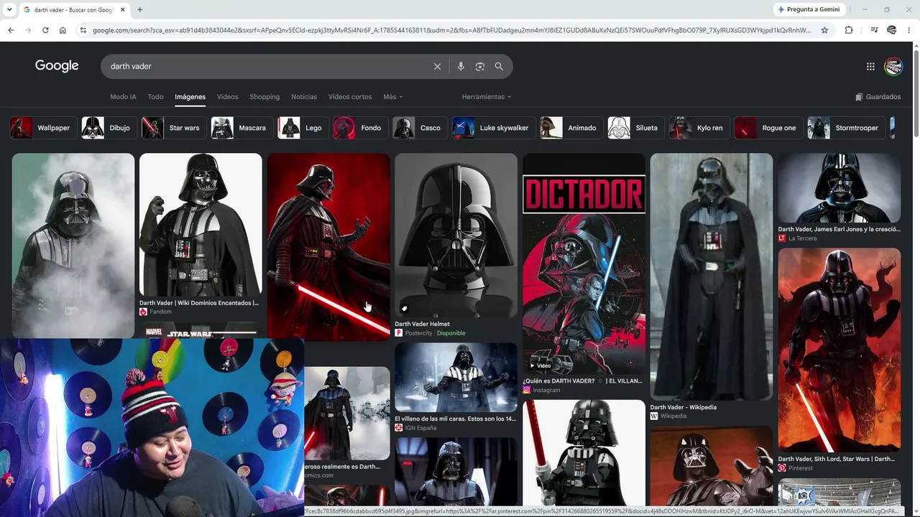Search by image with Google Lens
This screenshot has width=920, height=517.
coord(479,66)
